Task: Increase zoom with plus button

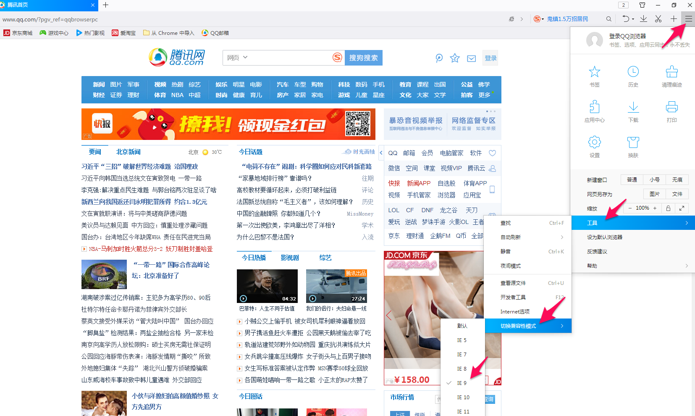Action: point(655,208)
